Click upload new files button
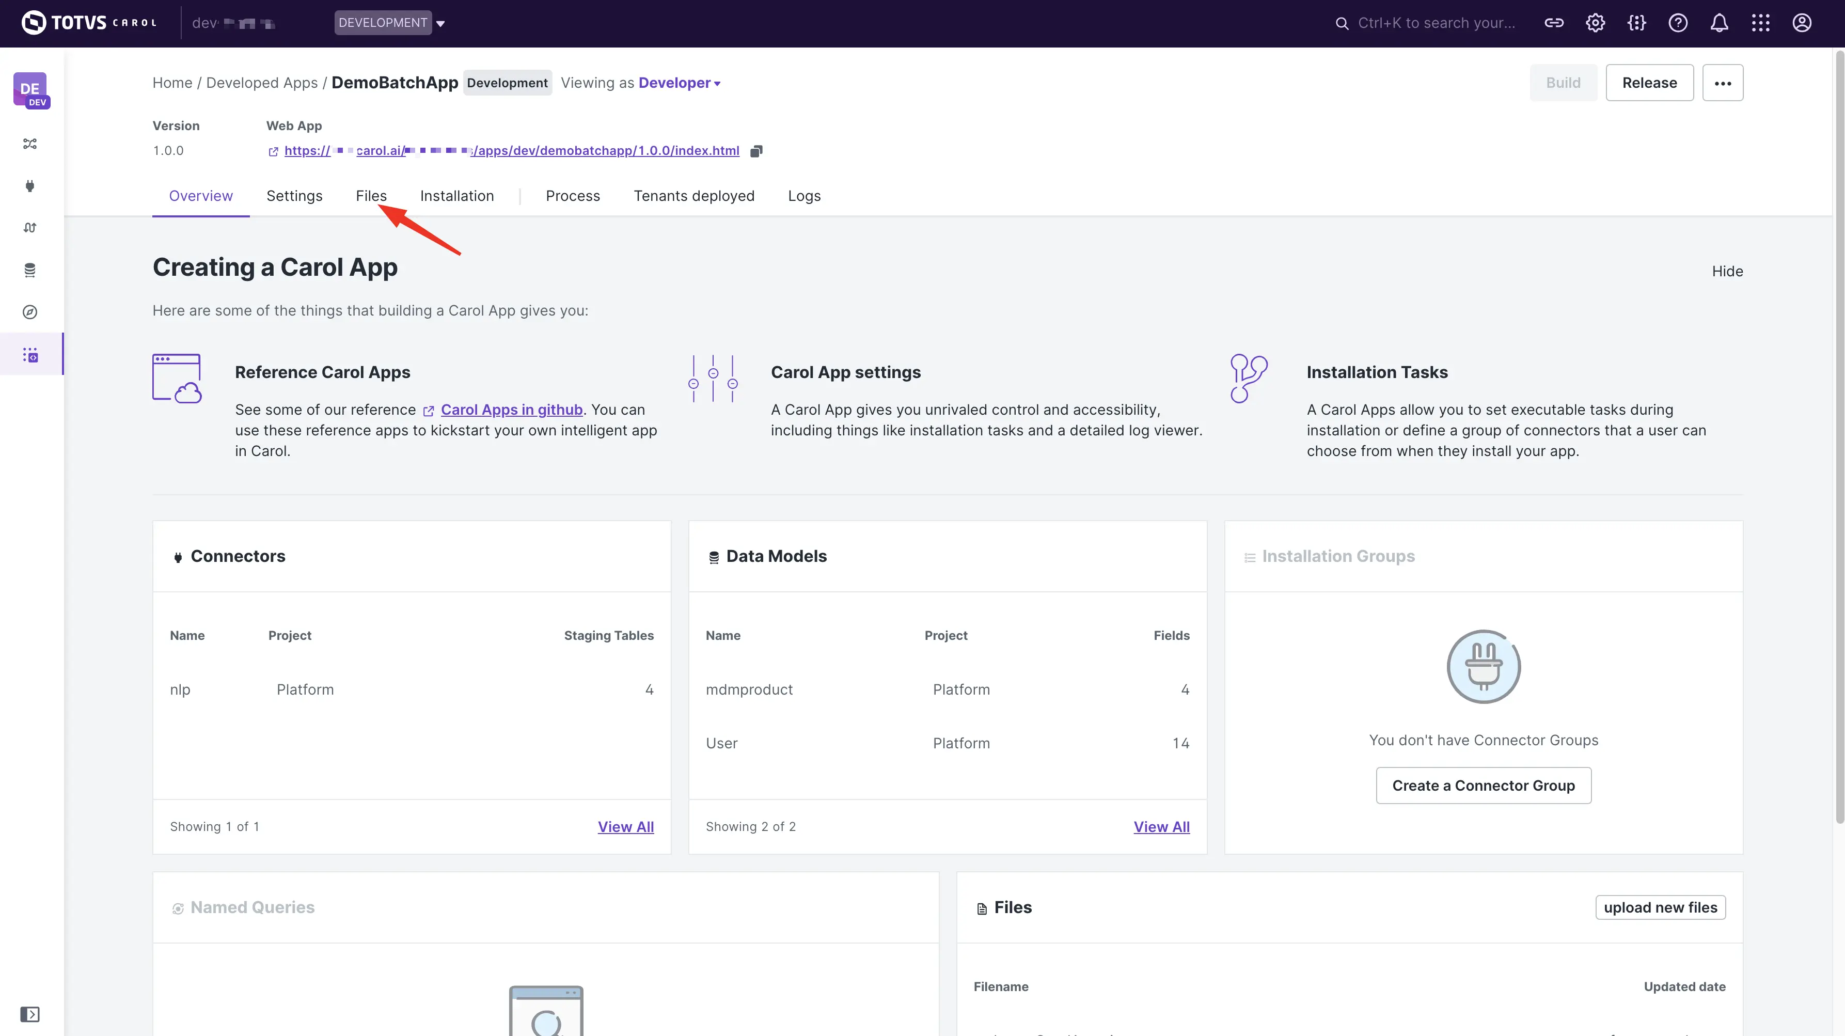Screen dimensions: 1845x1036 click(x=1660, y=907)
